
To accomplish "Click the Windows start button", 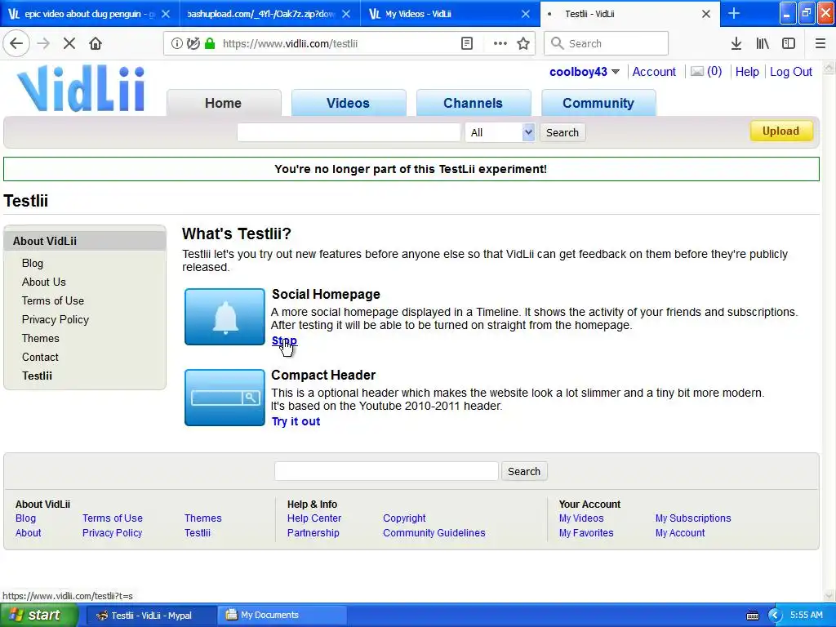I will [x=38, y=616].
